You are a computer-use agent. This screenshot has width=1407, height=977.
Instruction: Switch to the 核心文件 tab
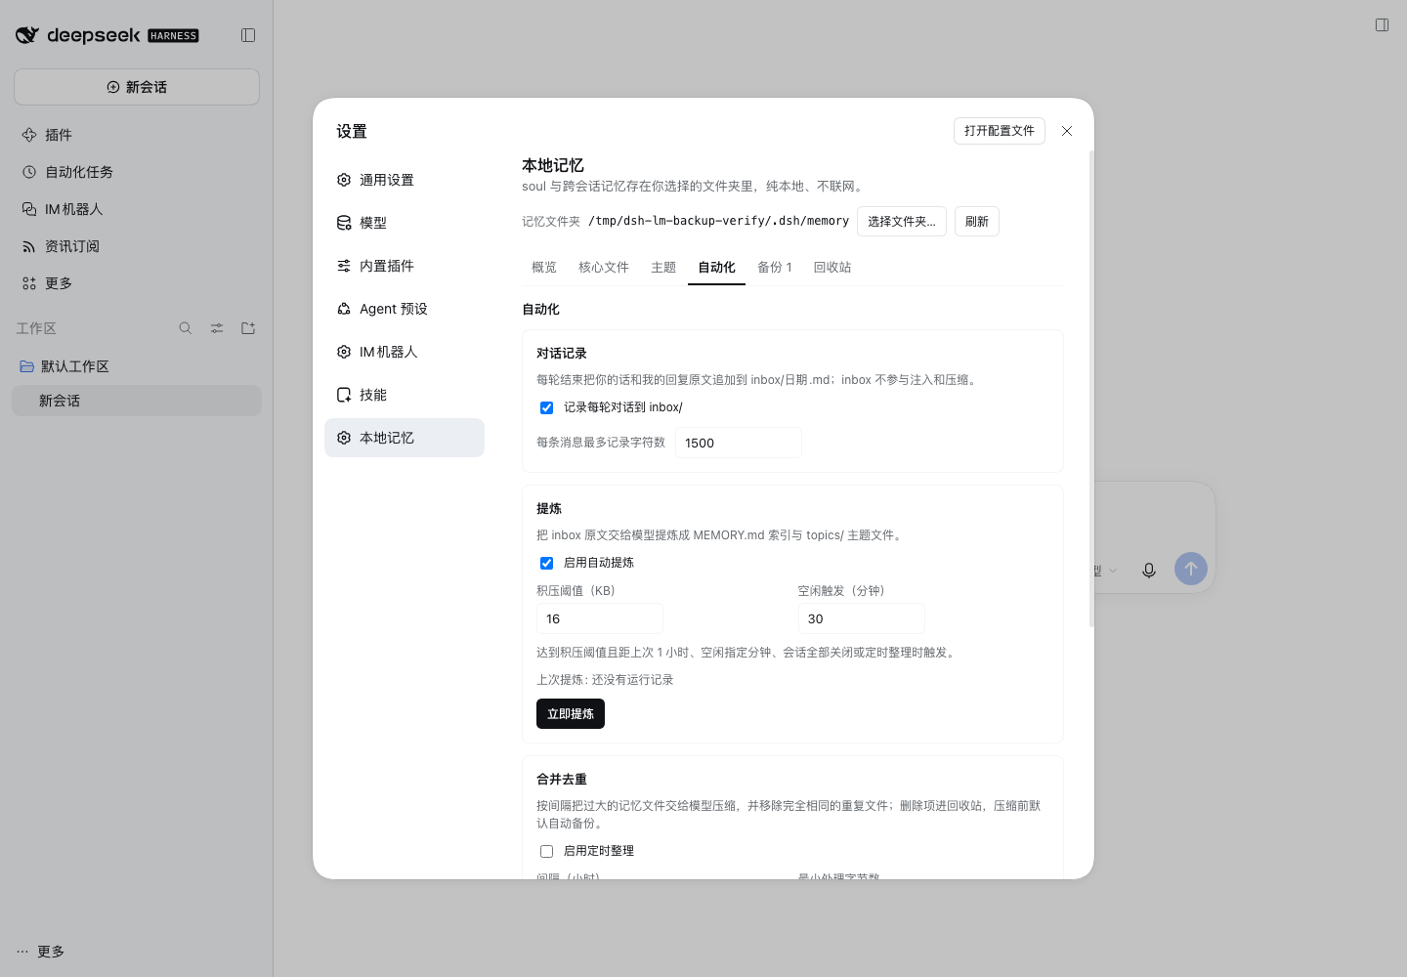point(604,268)
